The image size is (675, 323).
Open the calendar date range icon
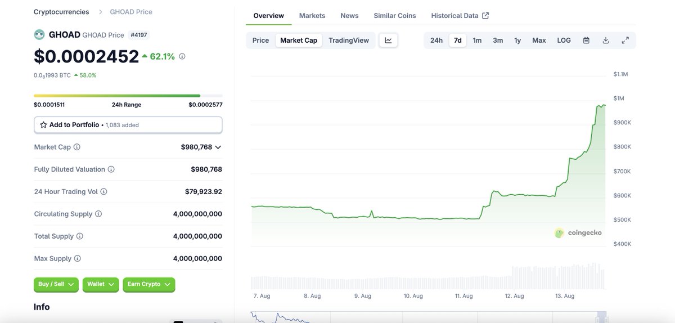pos(586,41)
